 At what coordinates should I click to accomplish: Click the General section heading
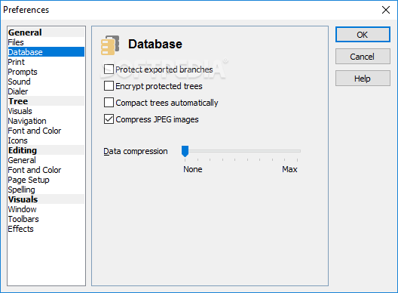(46, 32)
